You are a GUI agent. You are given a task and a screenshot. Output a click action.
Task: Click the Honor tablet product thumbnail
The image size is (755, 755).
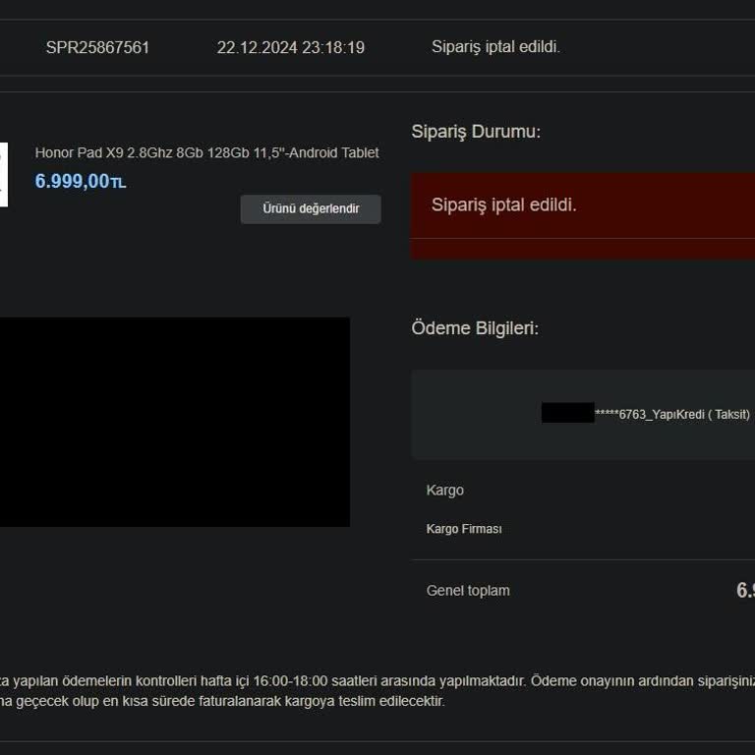coord(3,175)
